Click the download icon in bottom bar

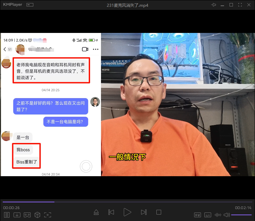point(17,215)
